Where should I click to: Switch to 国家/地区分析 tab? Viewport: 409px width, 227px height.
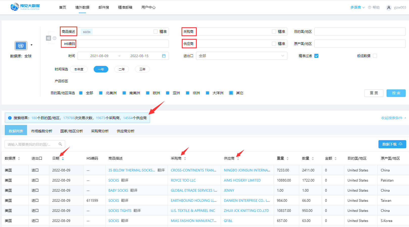72,131
